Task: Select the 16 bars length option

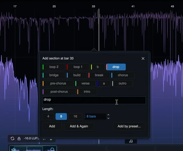Action: point(75,116)
